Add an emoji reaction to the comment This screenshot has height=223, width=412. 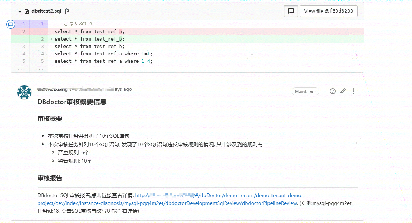[x=333, y=91]
